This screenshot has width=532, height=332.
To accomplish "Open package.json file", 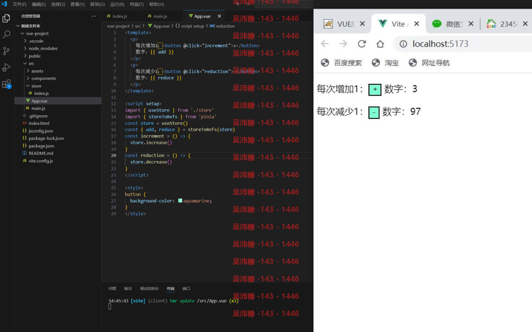I will point(58,146).
